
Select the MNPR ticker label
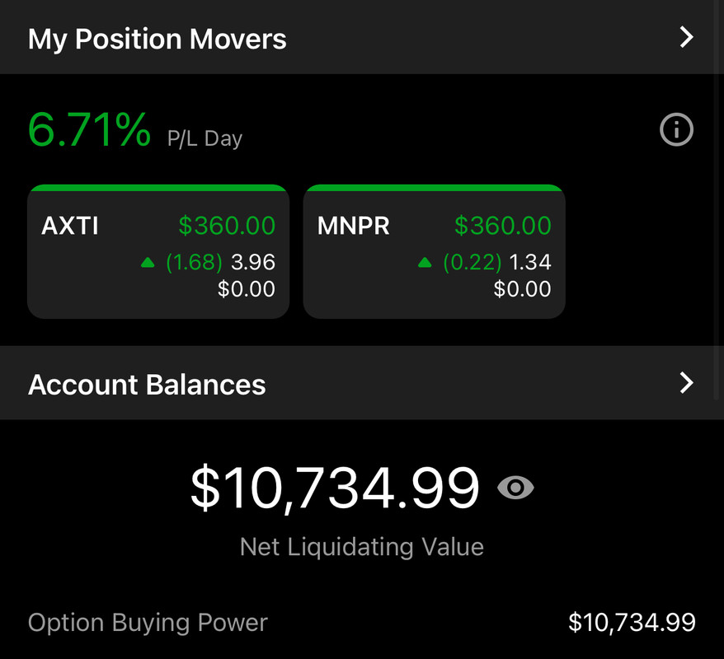(353, 226)
